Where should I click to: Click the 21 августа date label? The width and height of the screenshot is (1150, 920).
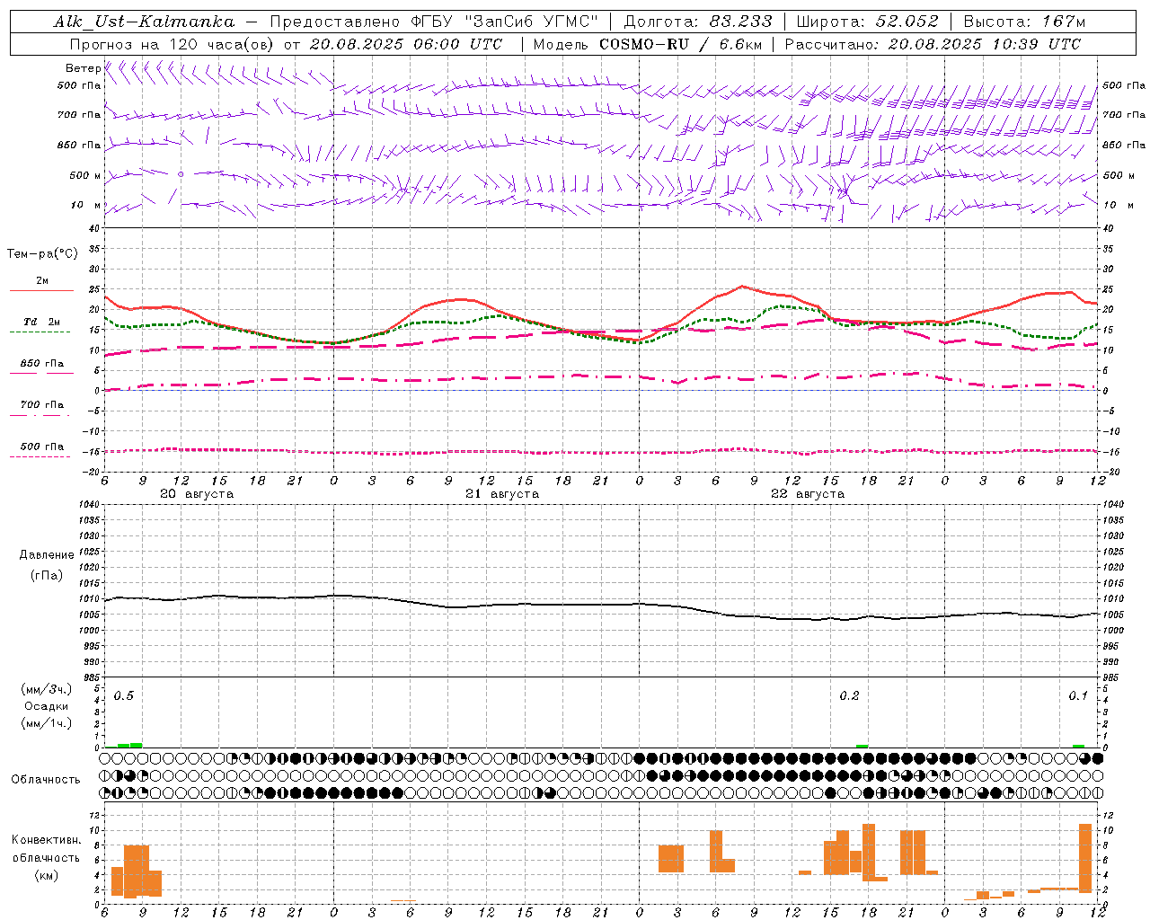(502, 494)
